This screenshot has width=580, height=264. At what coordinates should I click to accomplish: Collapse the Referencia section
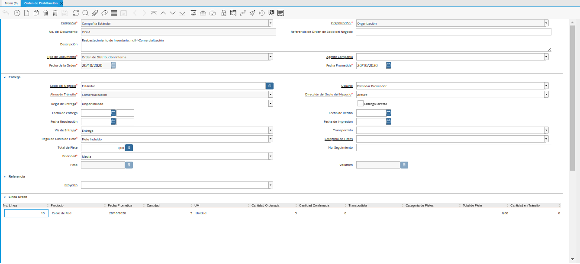pos(5,177)
